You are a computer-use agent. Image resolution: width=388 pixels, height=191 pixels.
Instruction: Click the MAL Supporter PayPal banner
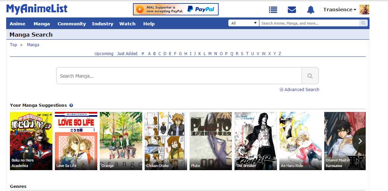pyautogui.click(x=176, y=9)
